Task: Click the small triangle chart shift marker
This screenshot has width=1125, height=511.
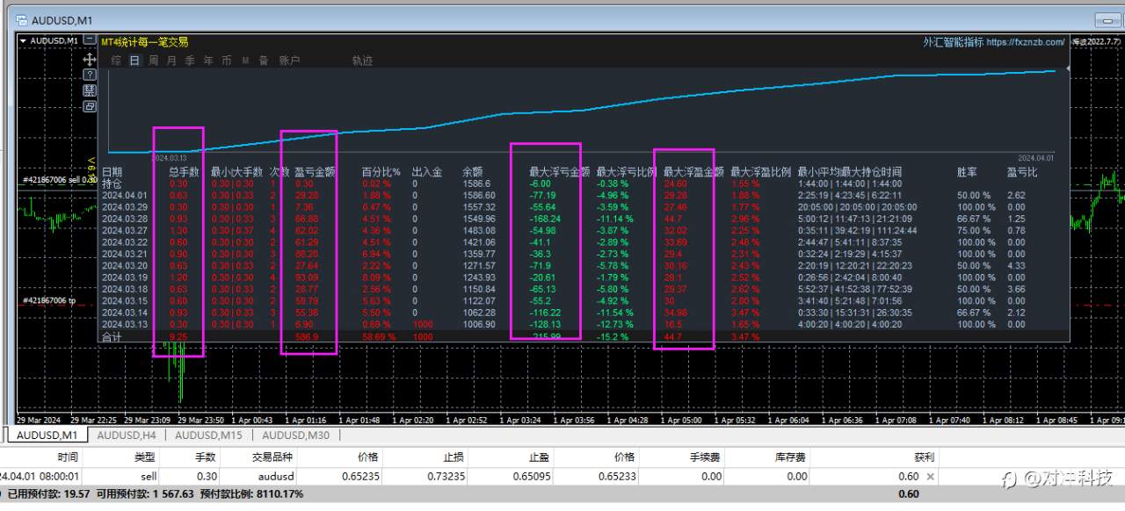Action: tap(1069, 68)
